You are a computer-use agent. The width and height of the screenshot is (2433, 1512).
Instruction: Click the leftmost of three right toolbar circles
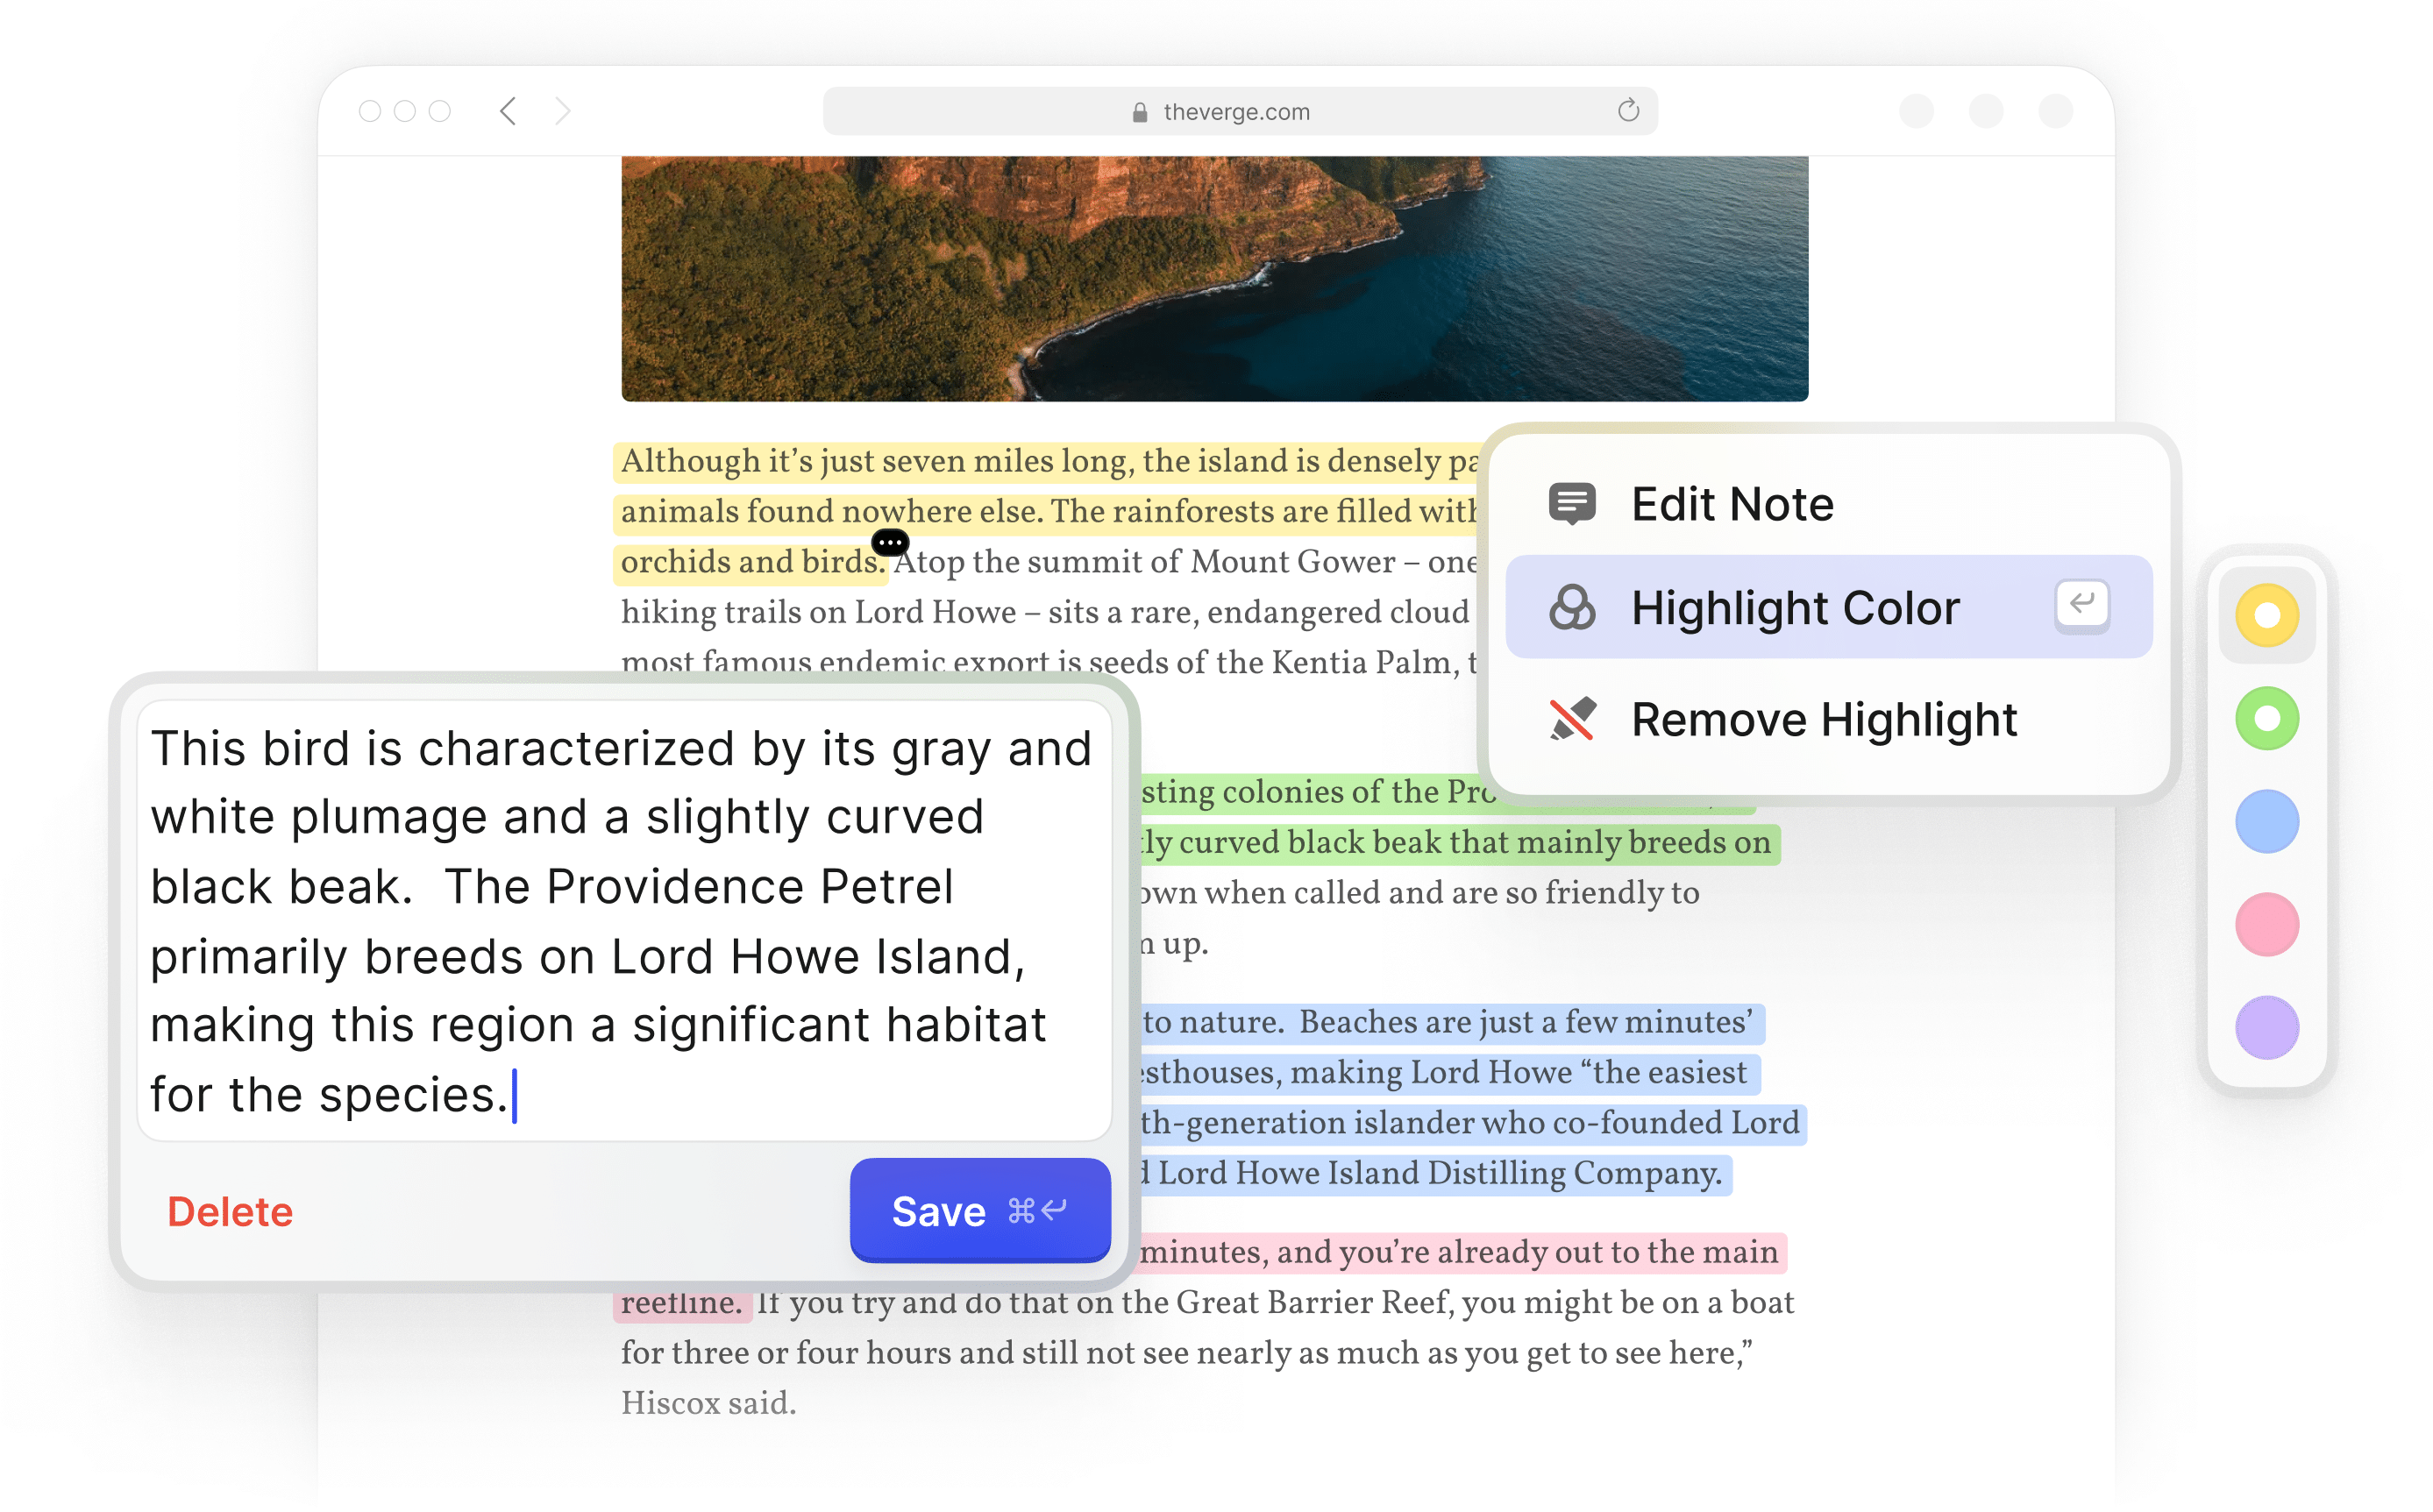click(x=1916, y=111)
